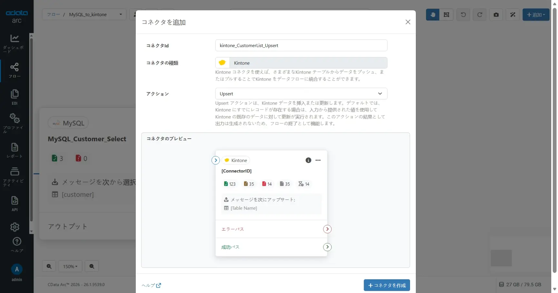Open the EDI section in sidebar
This screenshot has width=558, height=293.
(x=15, y=97)
